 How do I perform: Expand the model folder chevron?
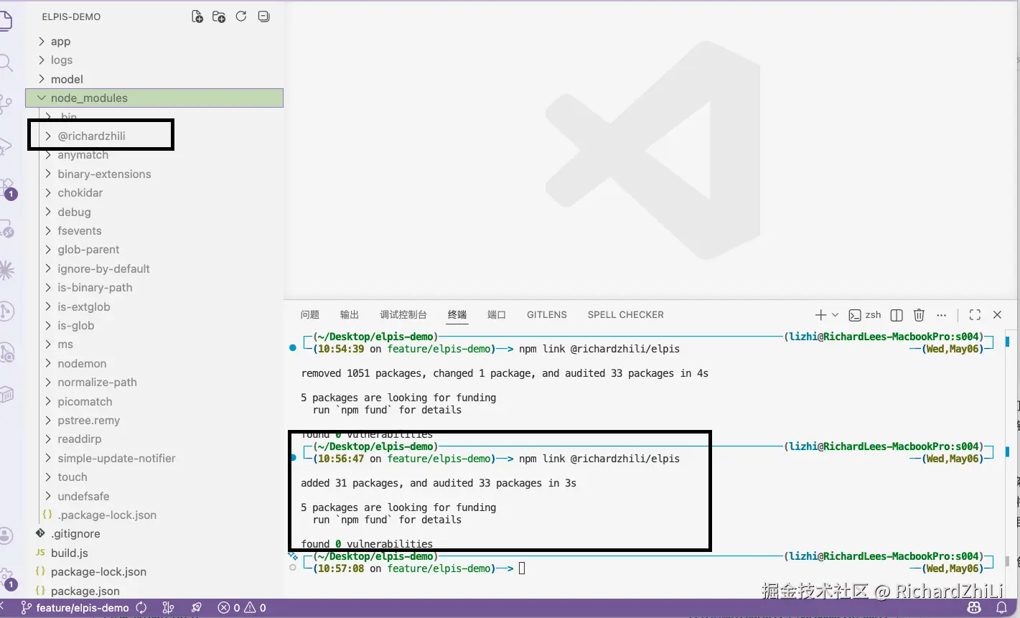pyautogui.click(x=42, y=79)
